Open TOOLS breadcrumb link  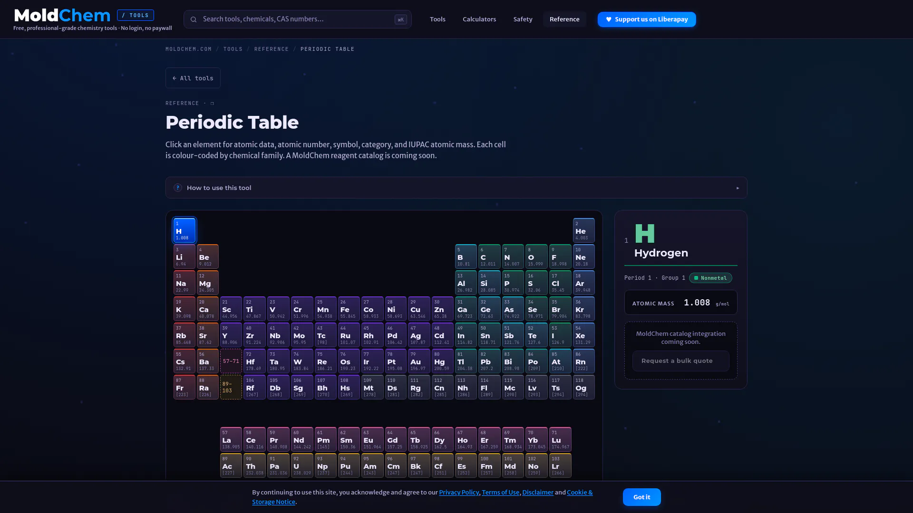[233, 49]
